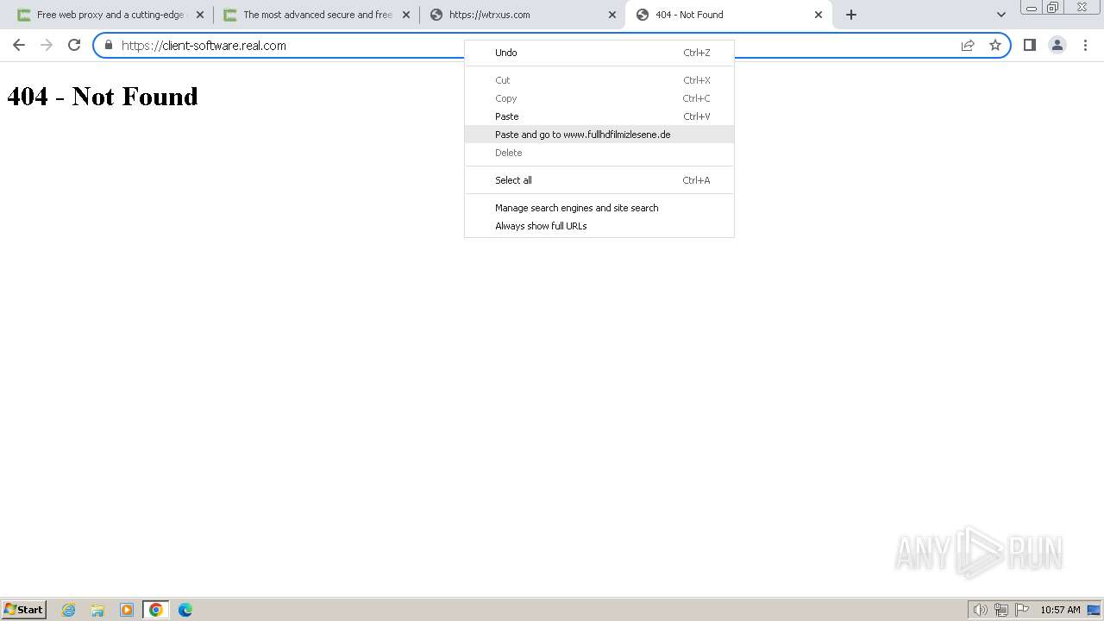Click the 10:57 AM clock

[1060, 610]
